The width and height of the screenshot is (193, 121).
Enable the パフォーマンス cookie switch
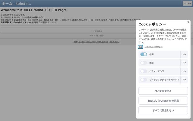[144, 71]
